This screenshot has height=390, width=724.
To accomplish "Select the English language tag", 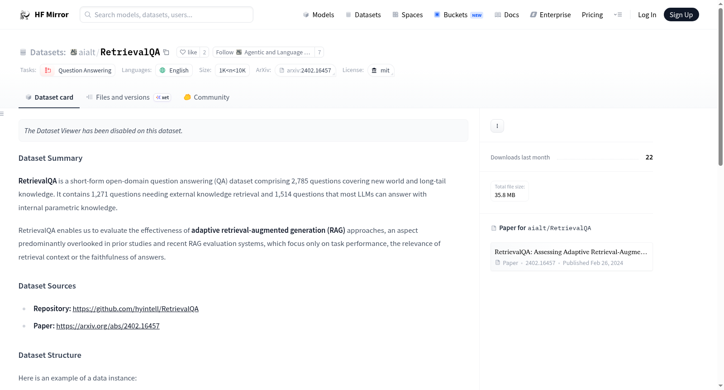I will pos(174,70).
